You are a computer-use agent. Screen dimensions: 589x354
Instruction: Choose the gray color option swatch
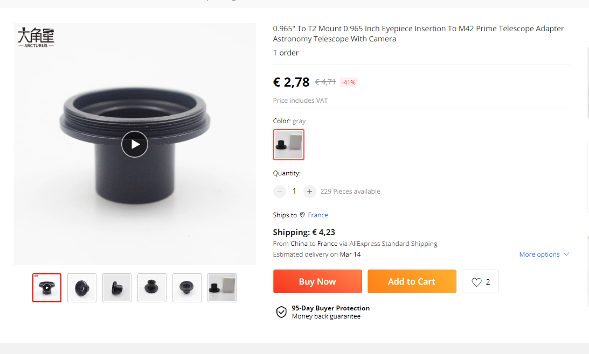pos(289,145)
